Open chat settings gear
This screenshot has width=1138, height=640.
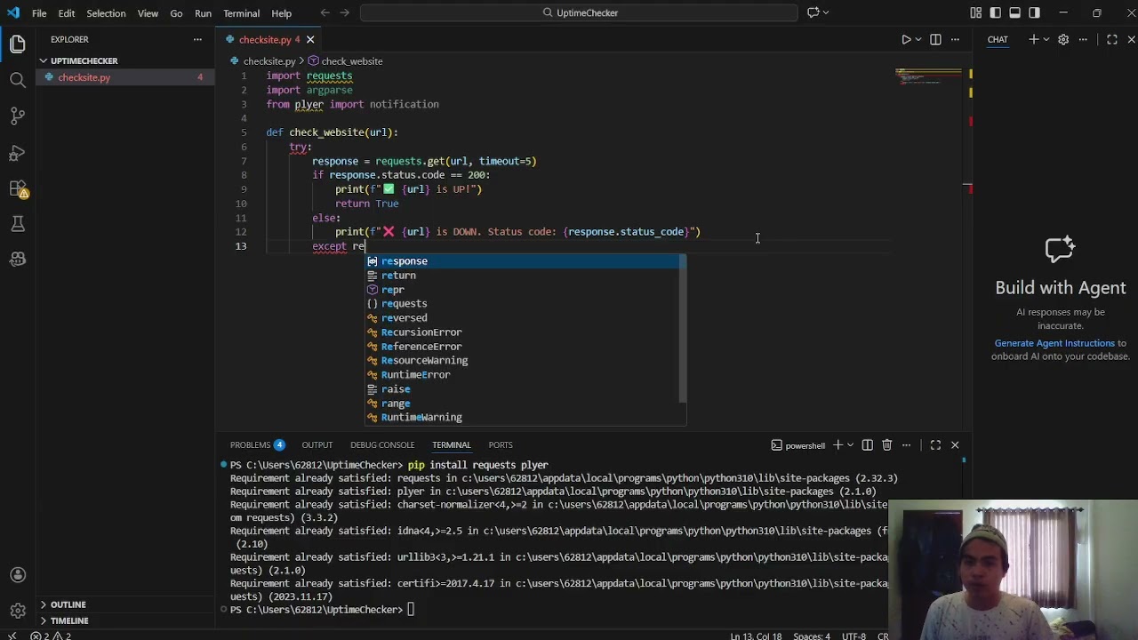point(1063,39)
